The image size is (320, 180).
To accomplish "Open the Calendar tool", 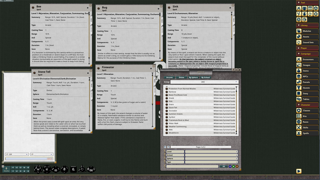I will click(x=310, y=8).
